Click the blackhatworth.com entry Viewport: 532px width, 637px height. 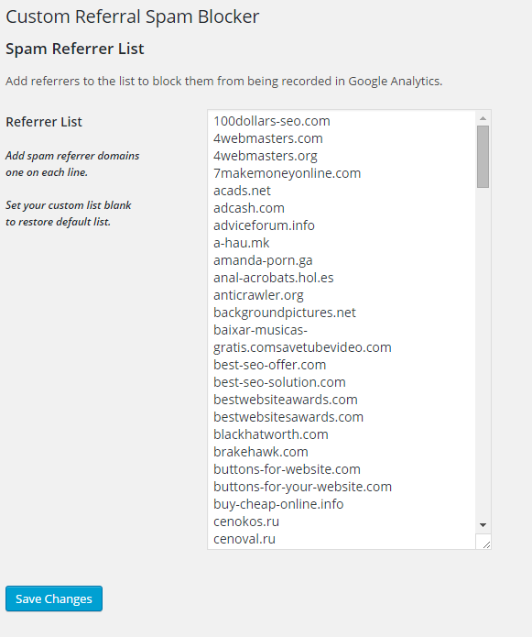pyautogui.click(x=271, y=434)
